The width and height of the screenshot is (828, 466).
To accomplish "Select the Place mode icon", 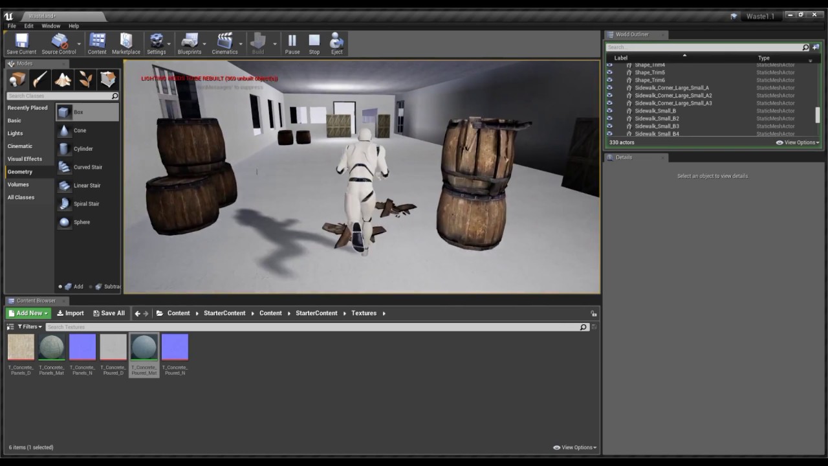I will point(17,80).
